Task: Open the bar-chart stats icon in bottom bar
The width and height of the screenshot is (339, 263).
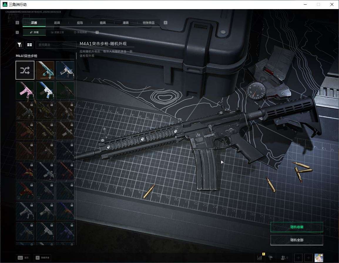Action: [259, 258]
